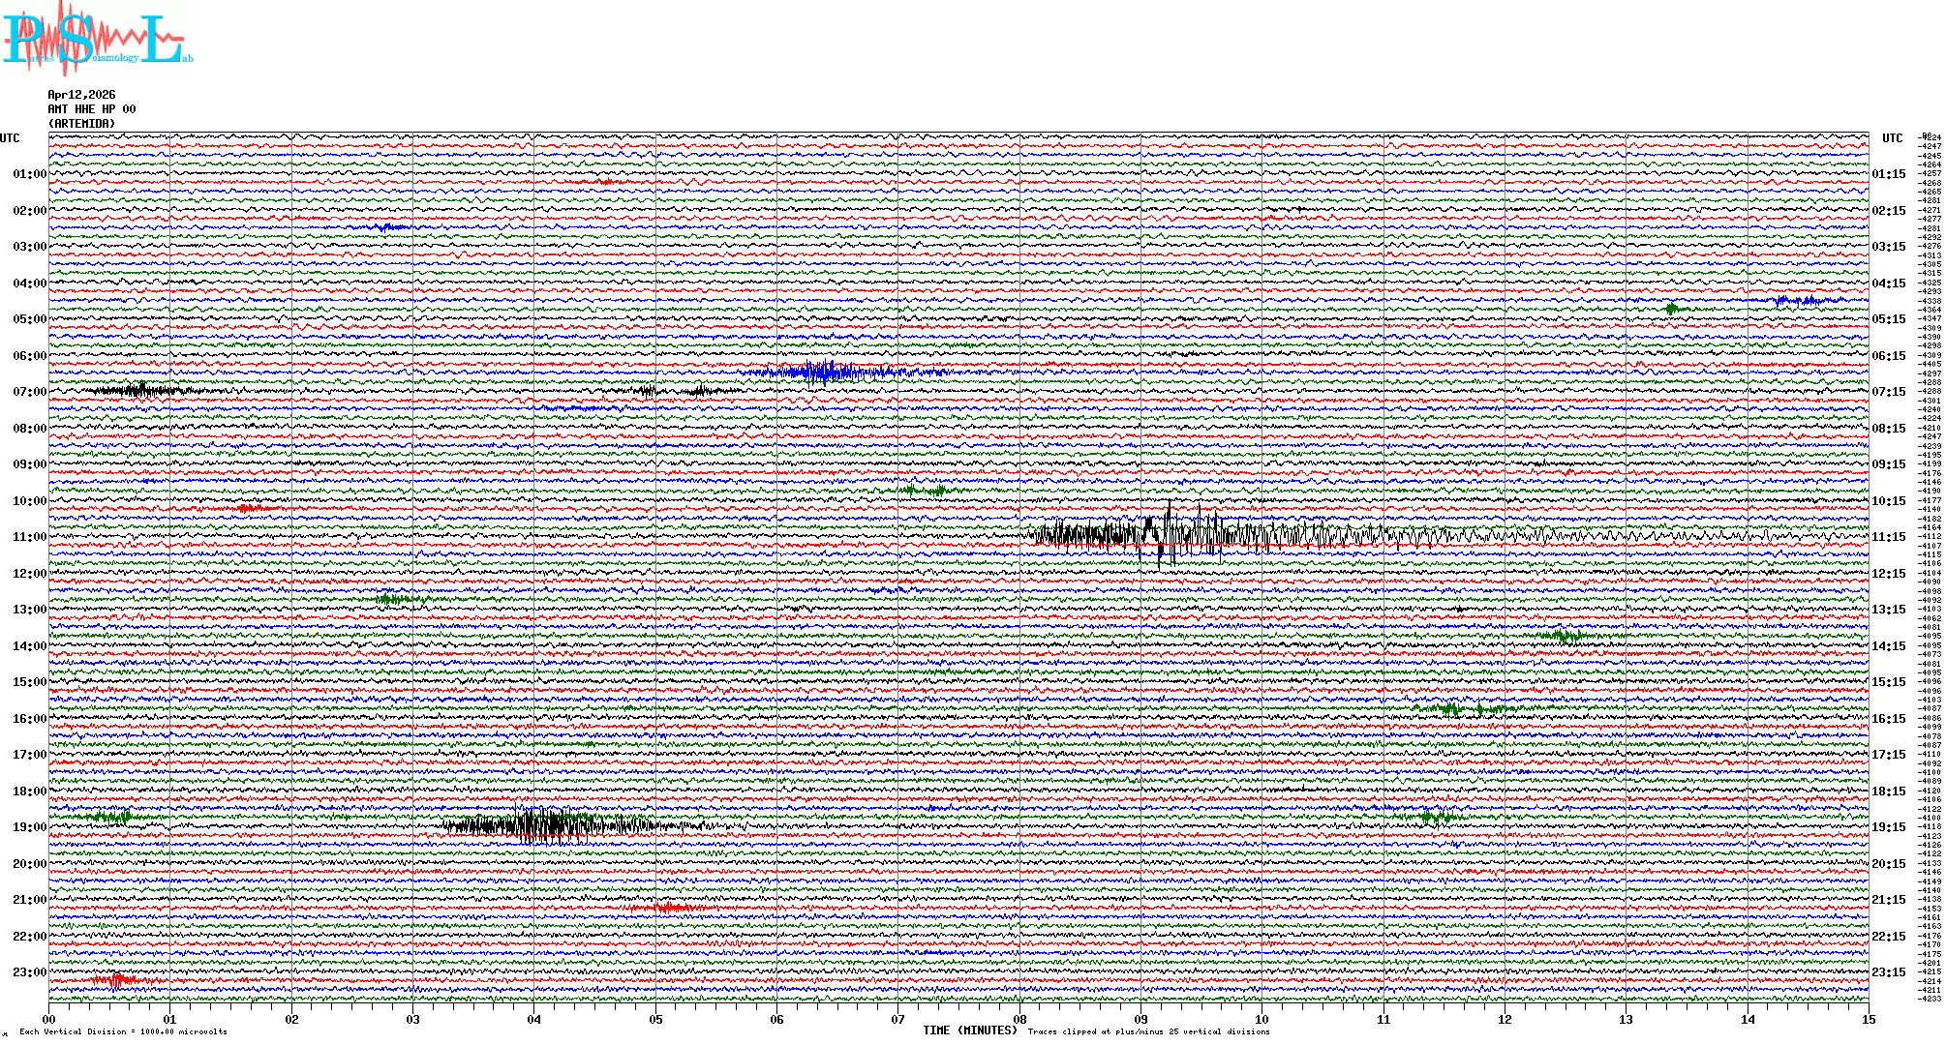Select the 19:00 hour marker on left

29,827
